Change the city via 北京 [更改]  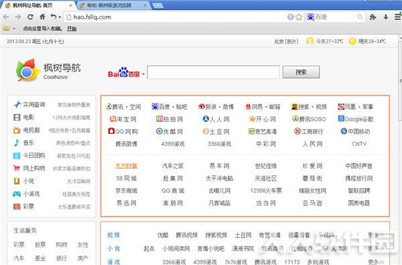click(x=286, y=41)
